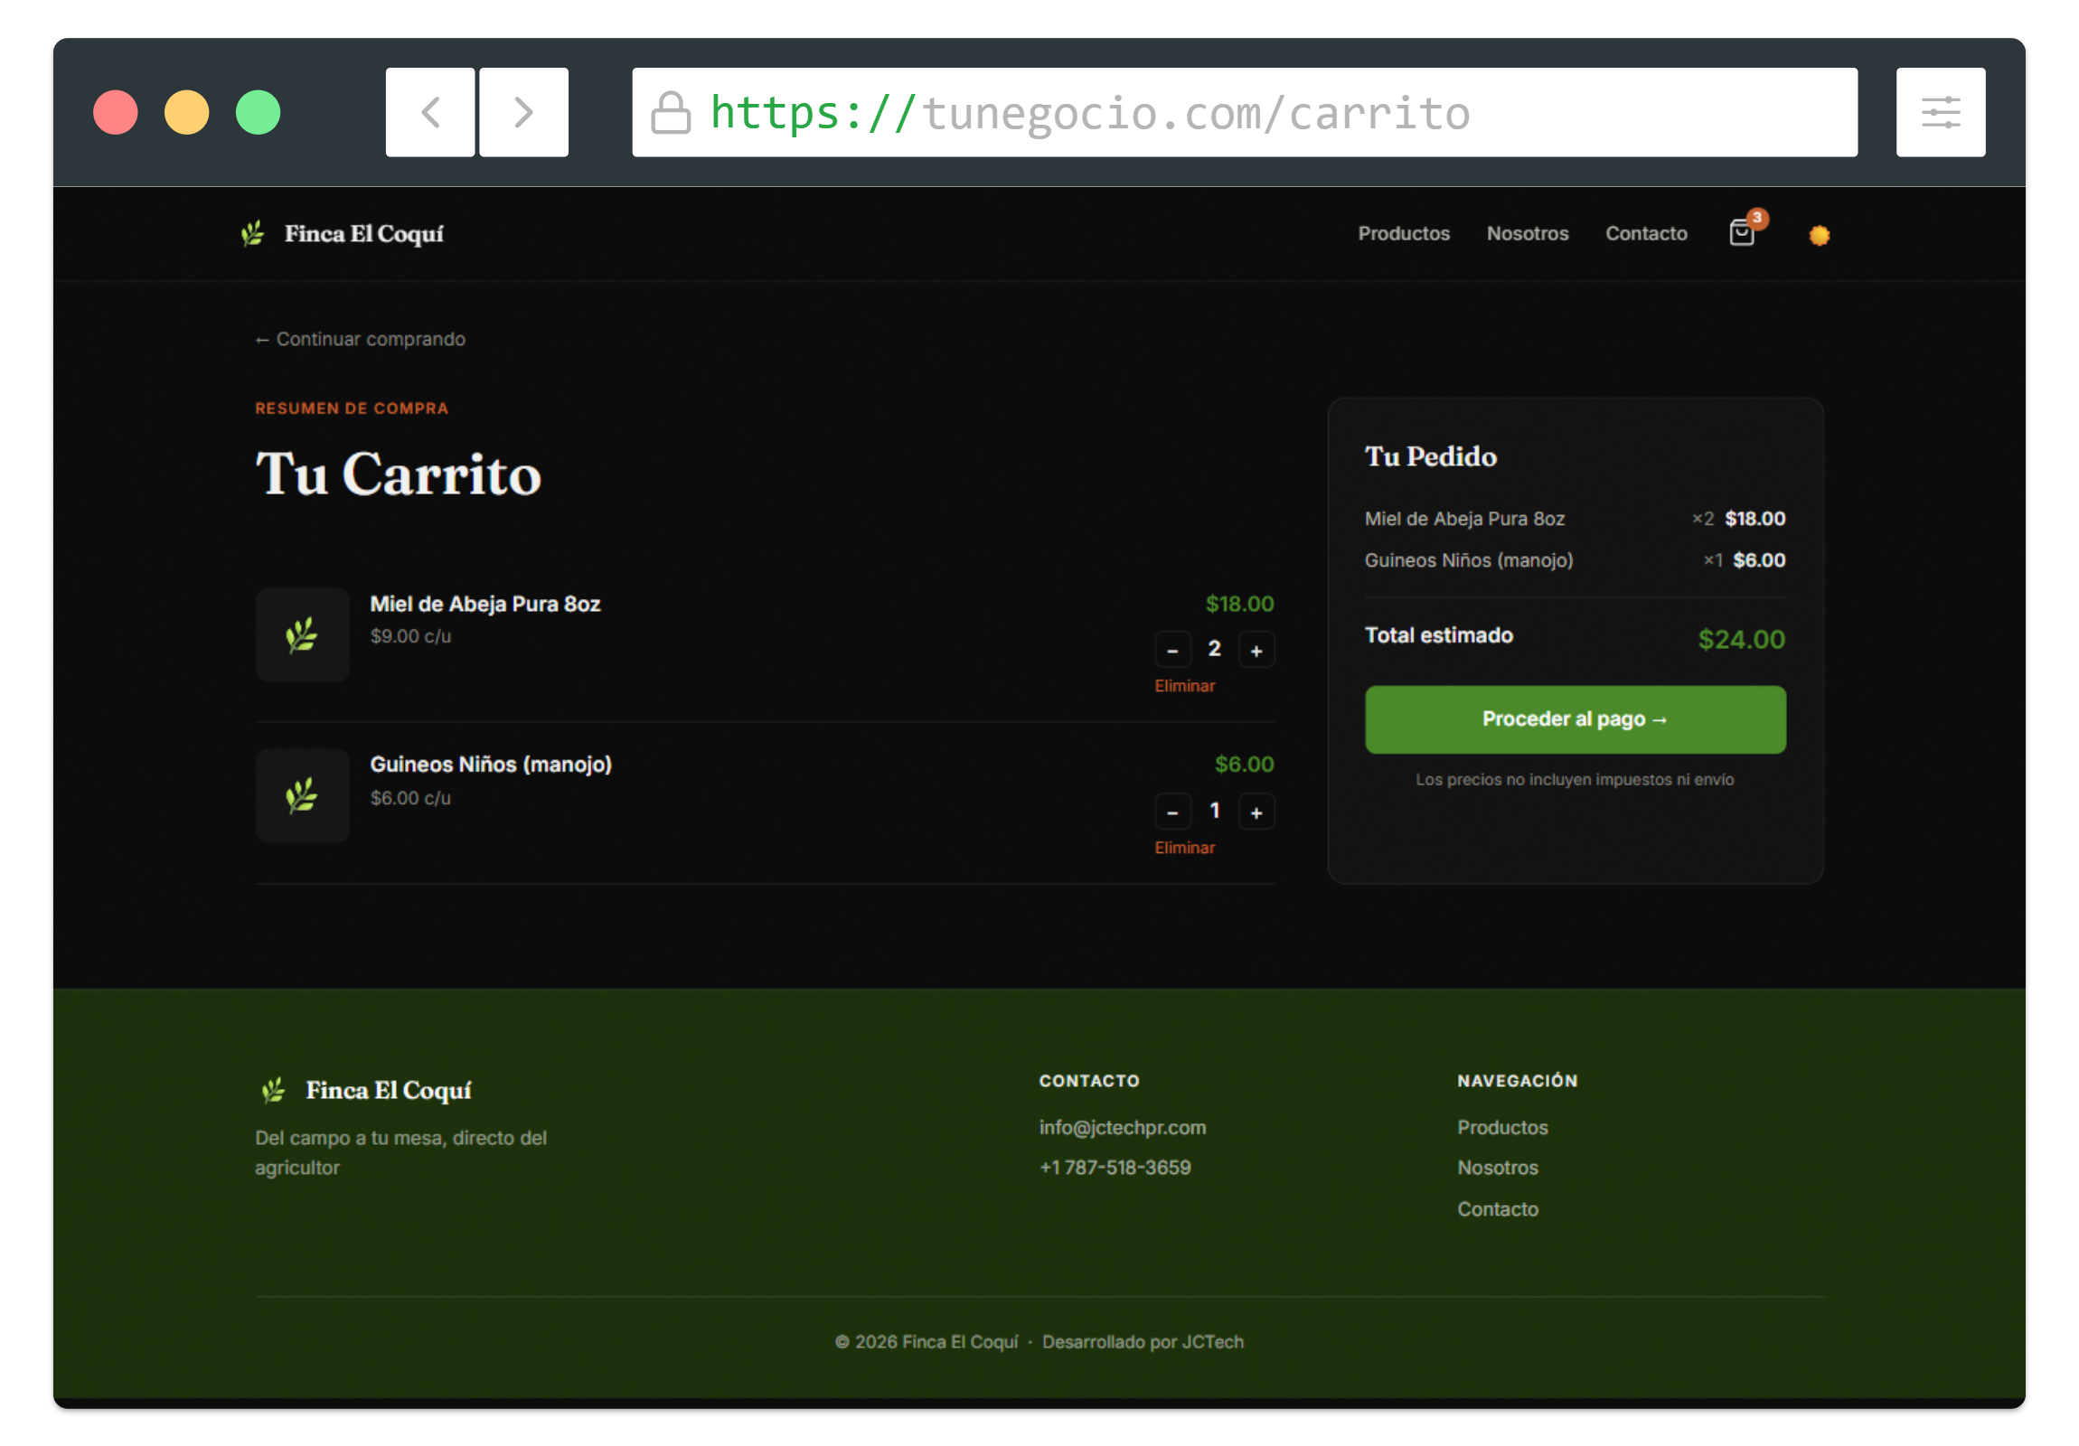Viewport: 2079px width, 1446px height.
Task: Click the Miel de Abeja product thumbnail
Action: (x=302, y=634)
